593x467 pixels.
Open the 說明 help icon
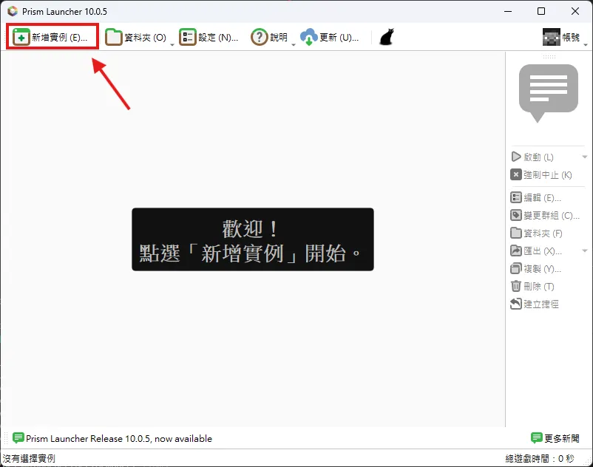pos(260,35)
